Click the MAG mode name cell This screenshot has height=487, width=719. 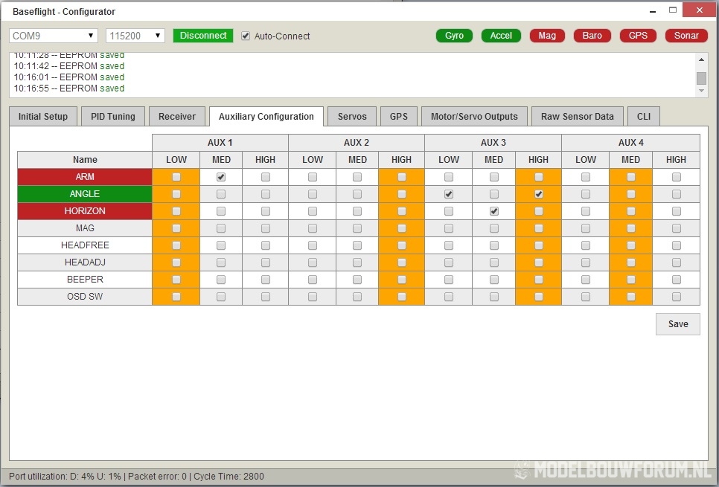[85, 228]
